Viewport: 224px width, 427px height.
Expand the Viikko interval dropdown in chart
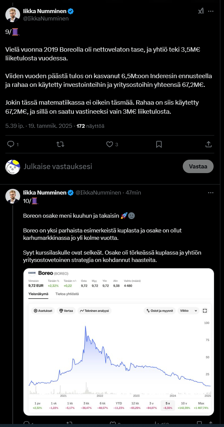188,311
